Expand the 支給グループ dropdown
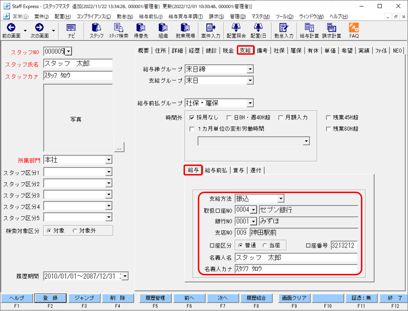The height and width of the screenshot is (311, 408). (x=250, y=81)
